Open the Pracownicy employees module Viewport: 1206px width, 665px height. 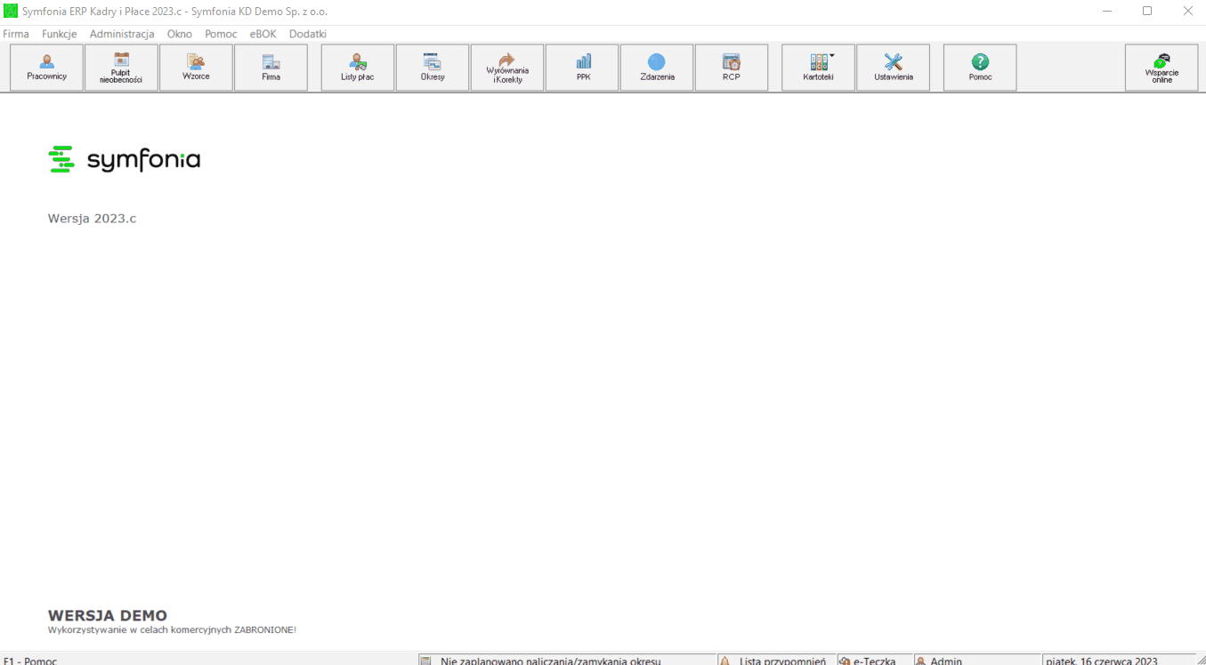47,68
